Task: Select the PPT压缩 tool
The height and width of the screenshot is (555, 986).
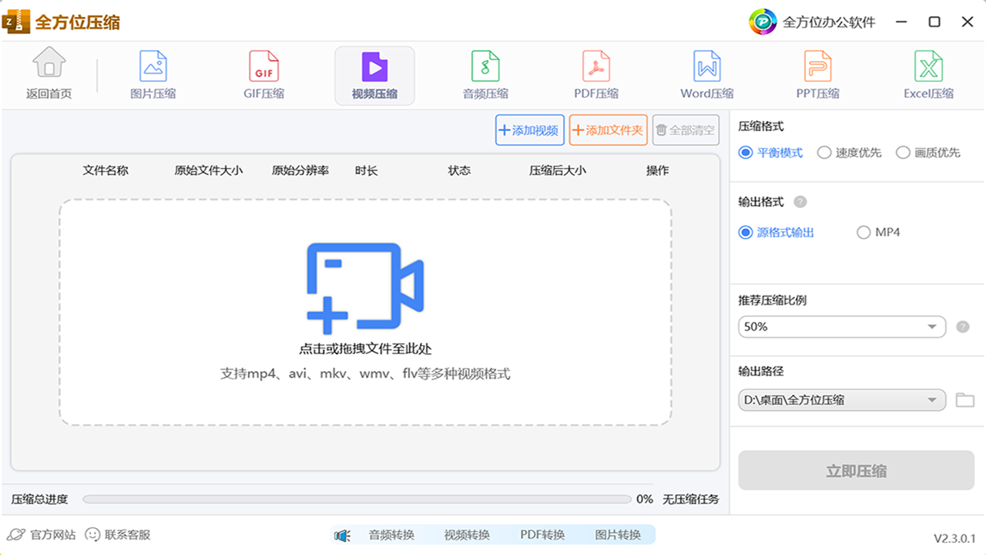Action: click(x=817, y=75)
